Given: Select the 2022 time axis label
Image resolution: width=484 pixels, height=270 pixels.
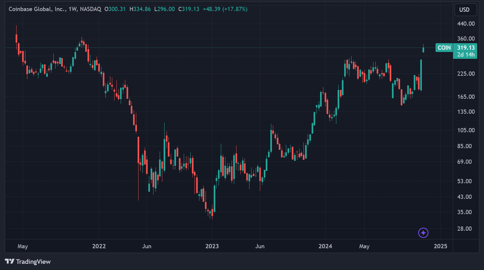Looking at the screenshot, I should pos(99,246).
